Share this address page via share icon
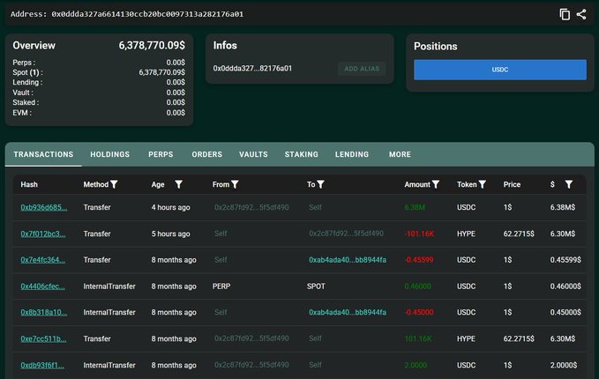Screen dimensions: 599x379 point(581,14)
